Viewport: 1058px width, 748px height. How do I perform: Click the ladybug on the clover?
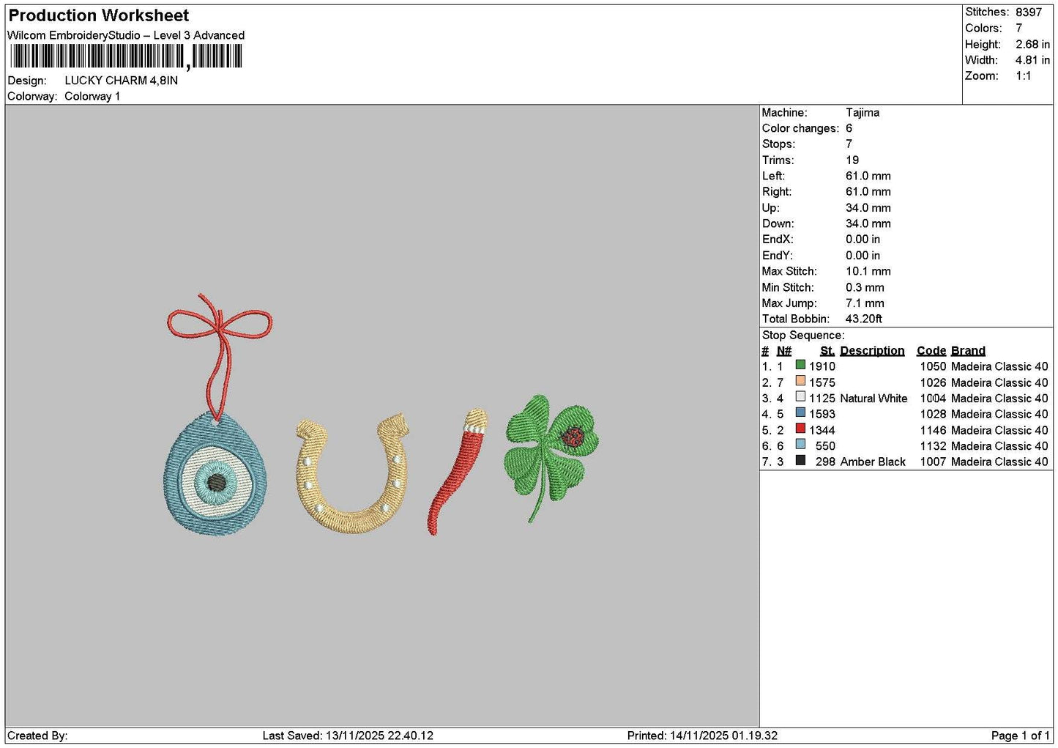[573, 438]
